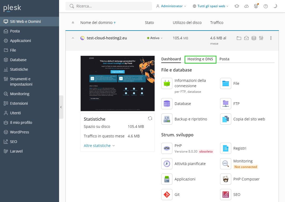Viewport: 285px width, 202px height.
Task: Open the Plesk advisor icon
Action: click(256, 6)
